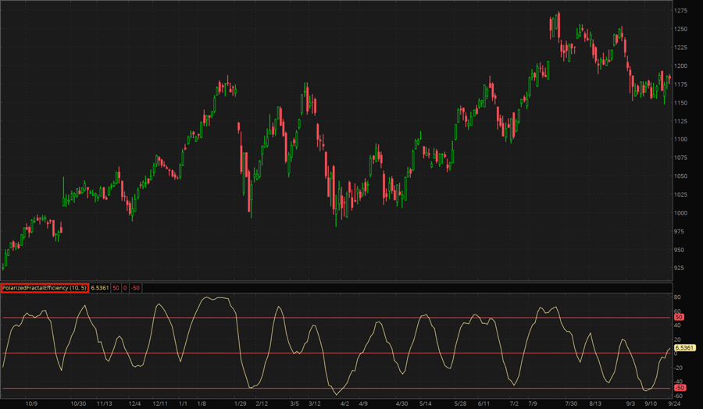Viewport: 703px width, 409px height.
Task: Click the 1000 price axis label
Action: tap(682, 213)
